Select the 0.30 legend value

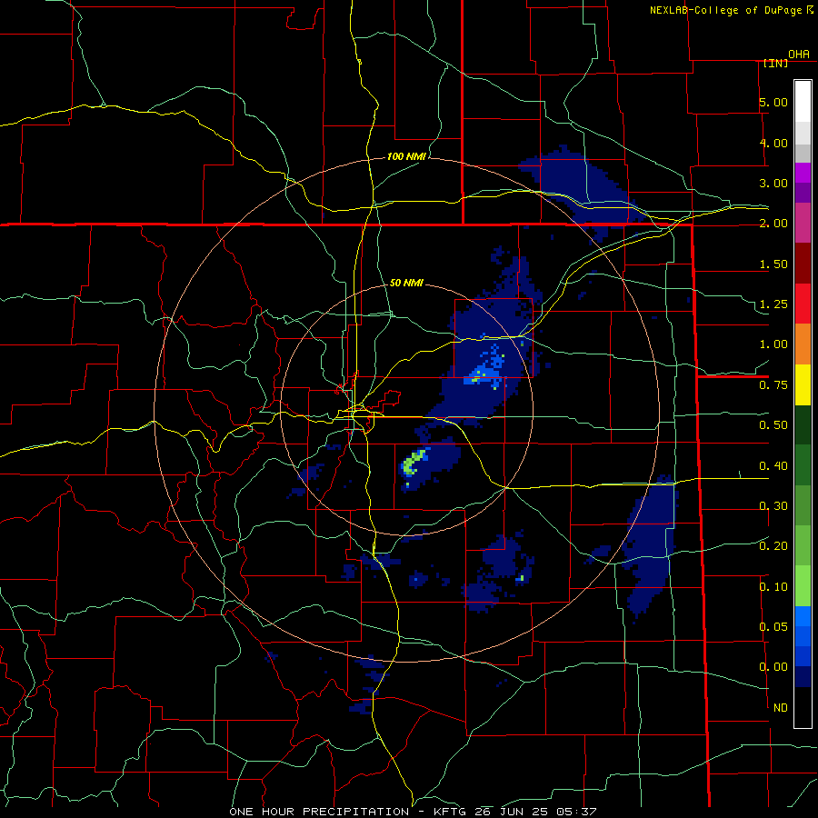pyautogui.click(x=773, y=506)
